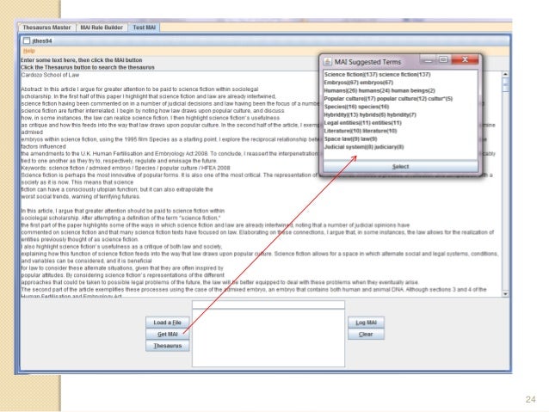
Task: Select the Species suggested term
Action: pos(400,107)
